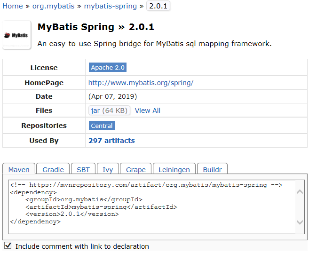309x253 pixels.
Task: Open mybatis-spring breadcrumb link
Action: coord(111,6)
